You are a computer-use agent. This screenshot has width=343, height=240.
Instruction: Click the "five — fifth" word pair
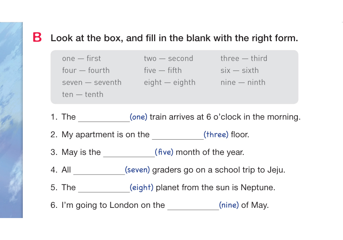click(163, 71)
